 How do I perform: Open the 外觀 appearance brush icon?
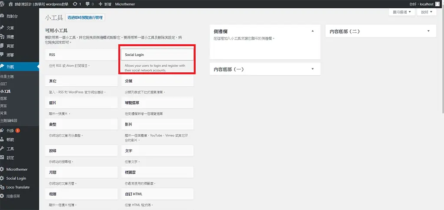pyautogui.click(x=2, y=67)
